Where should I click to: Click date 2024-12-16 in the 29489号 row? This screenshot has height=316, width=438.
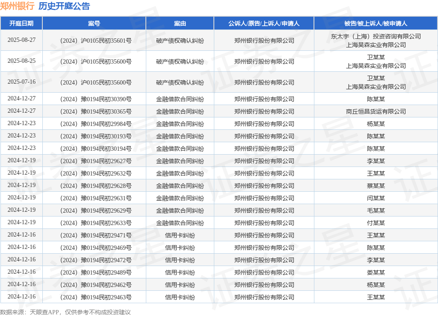point(21,272)
